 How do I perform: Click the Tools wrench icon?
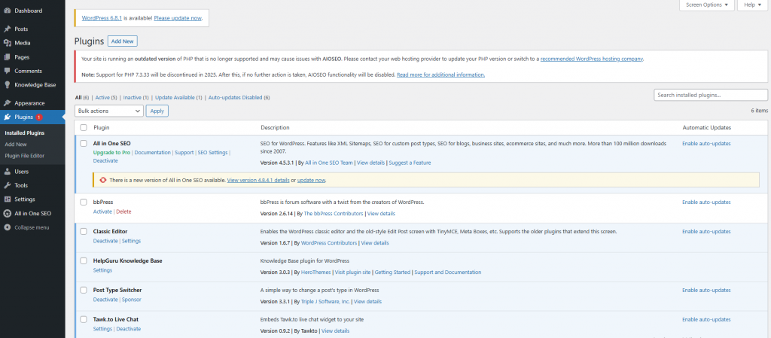8,185
